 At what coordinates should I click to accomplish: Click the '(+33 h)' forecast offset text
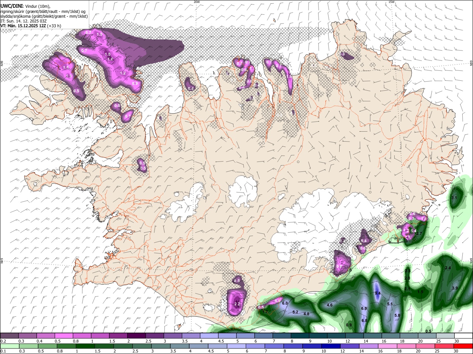[53, 26]
